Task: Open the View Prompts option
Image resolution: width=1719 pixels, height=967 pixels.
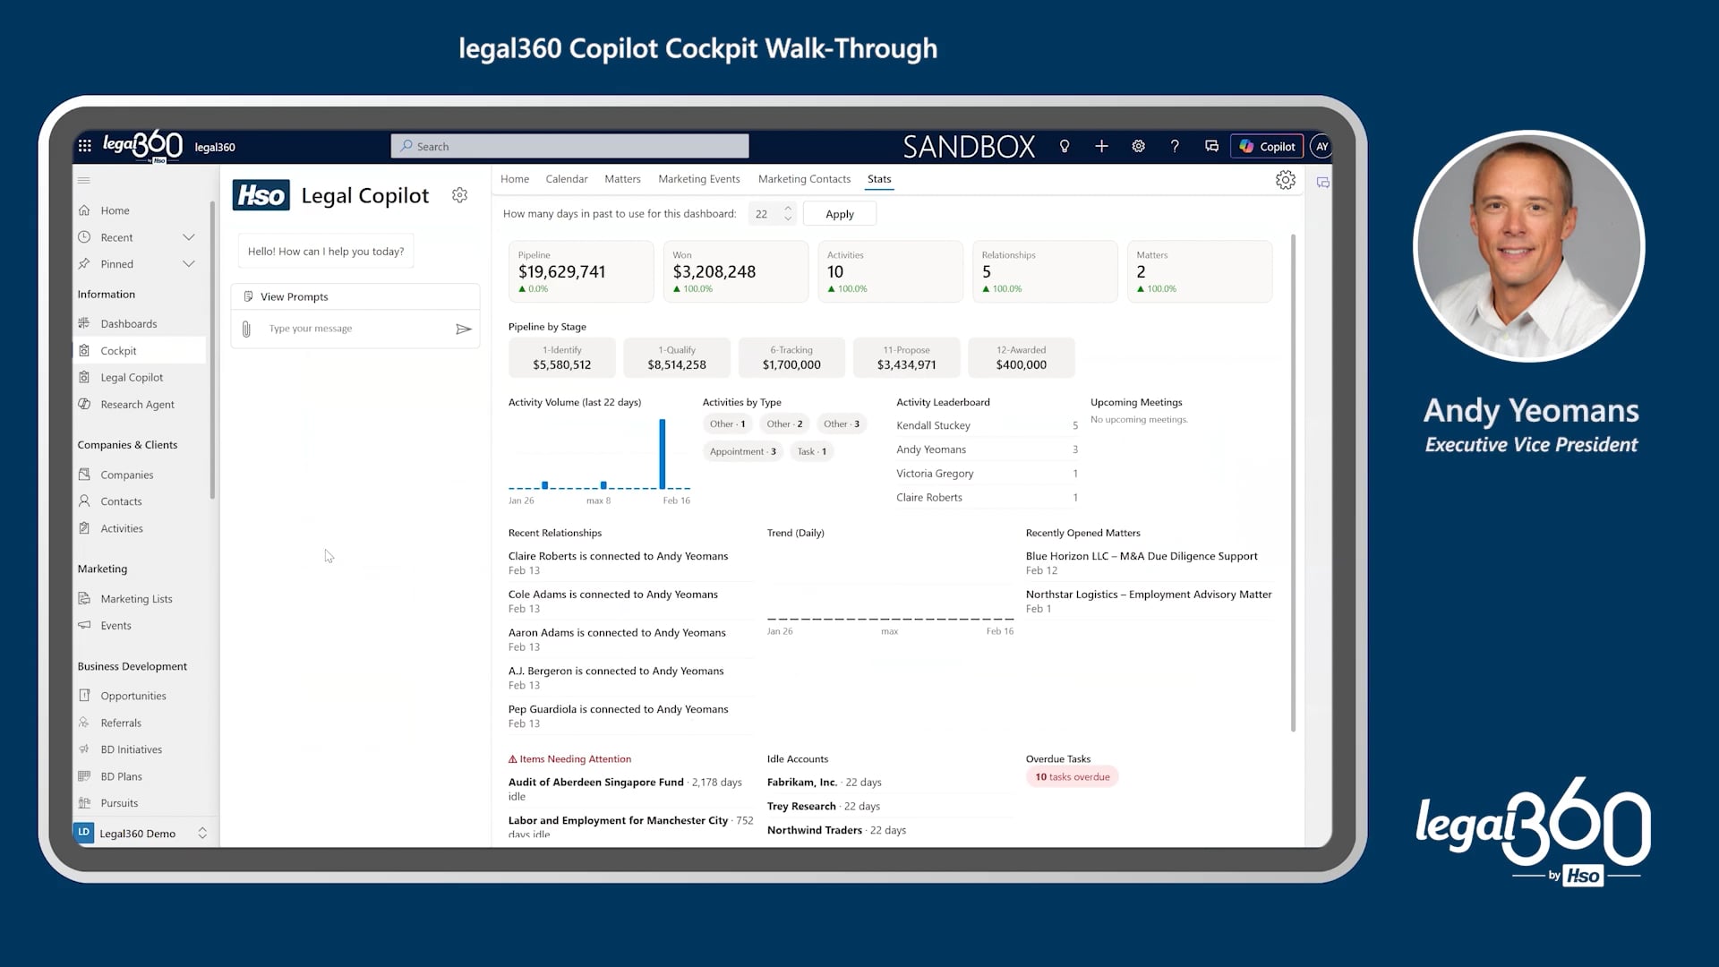Action: pos(294,297)
